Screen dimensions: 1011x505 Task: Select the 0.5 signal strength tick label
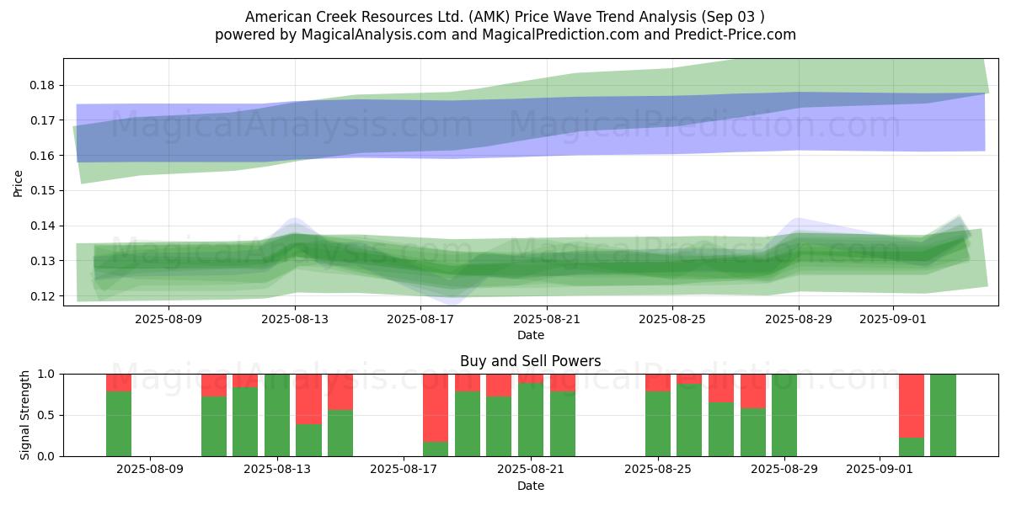[x=48, y=415]
